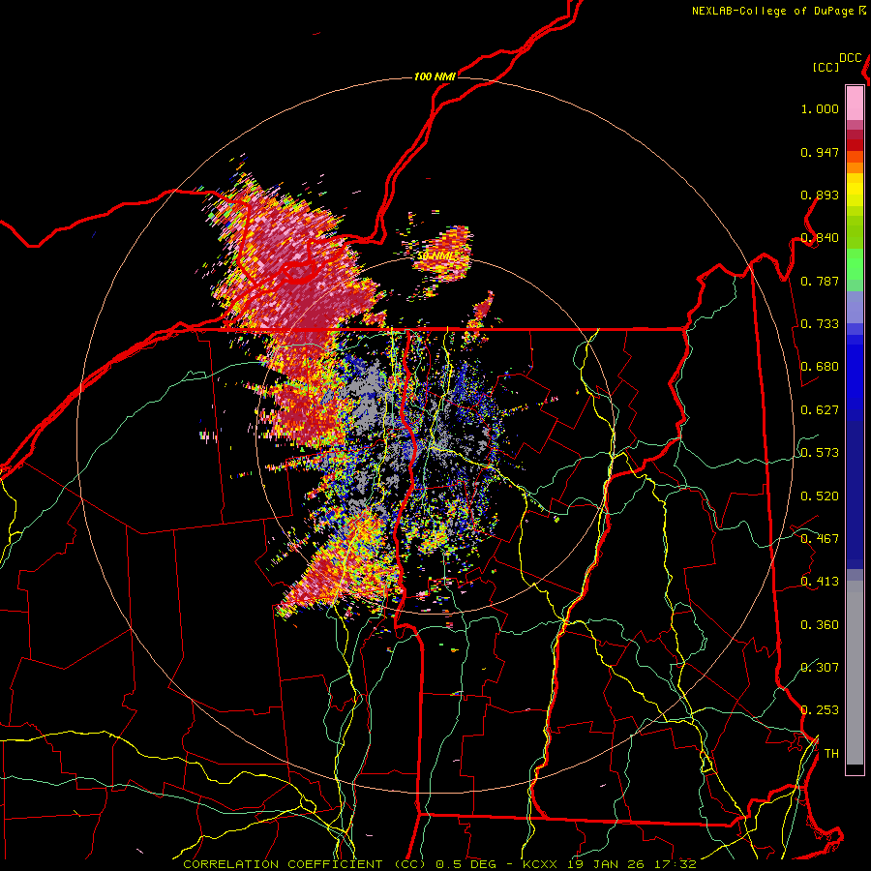Click the 100 NMI range ring label

(x=435, y=76)
